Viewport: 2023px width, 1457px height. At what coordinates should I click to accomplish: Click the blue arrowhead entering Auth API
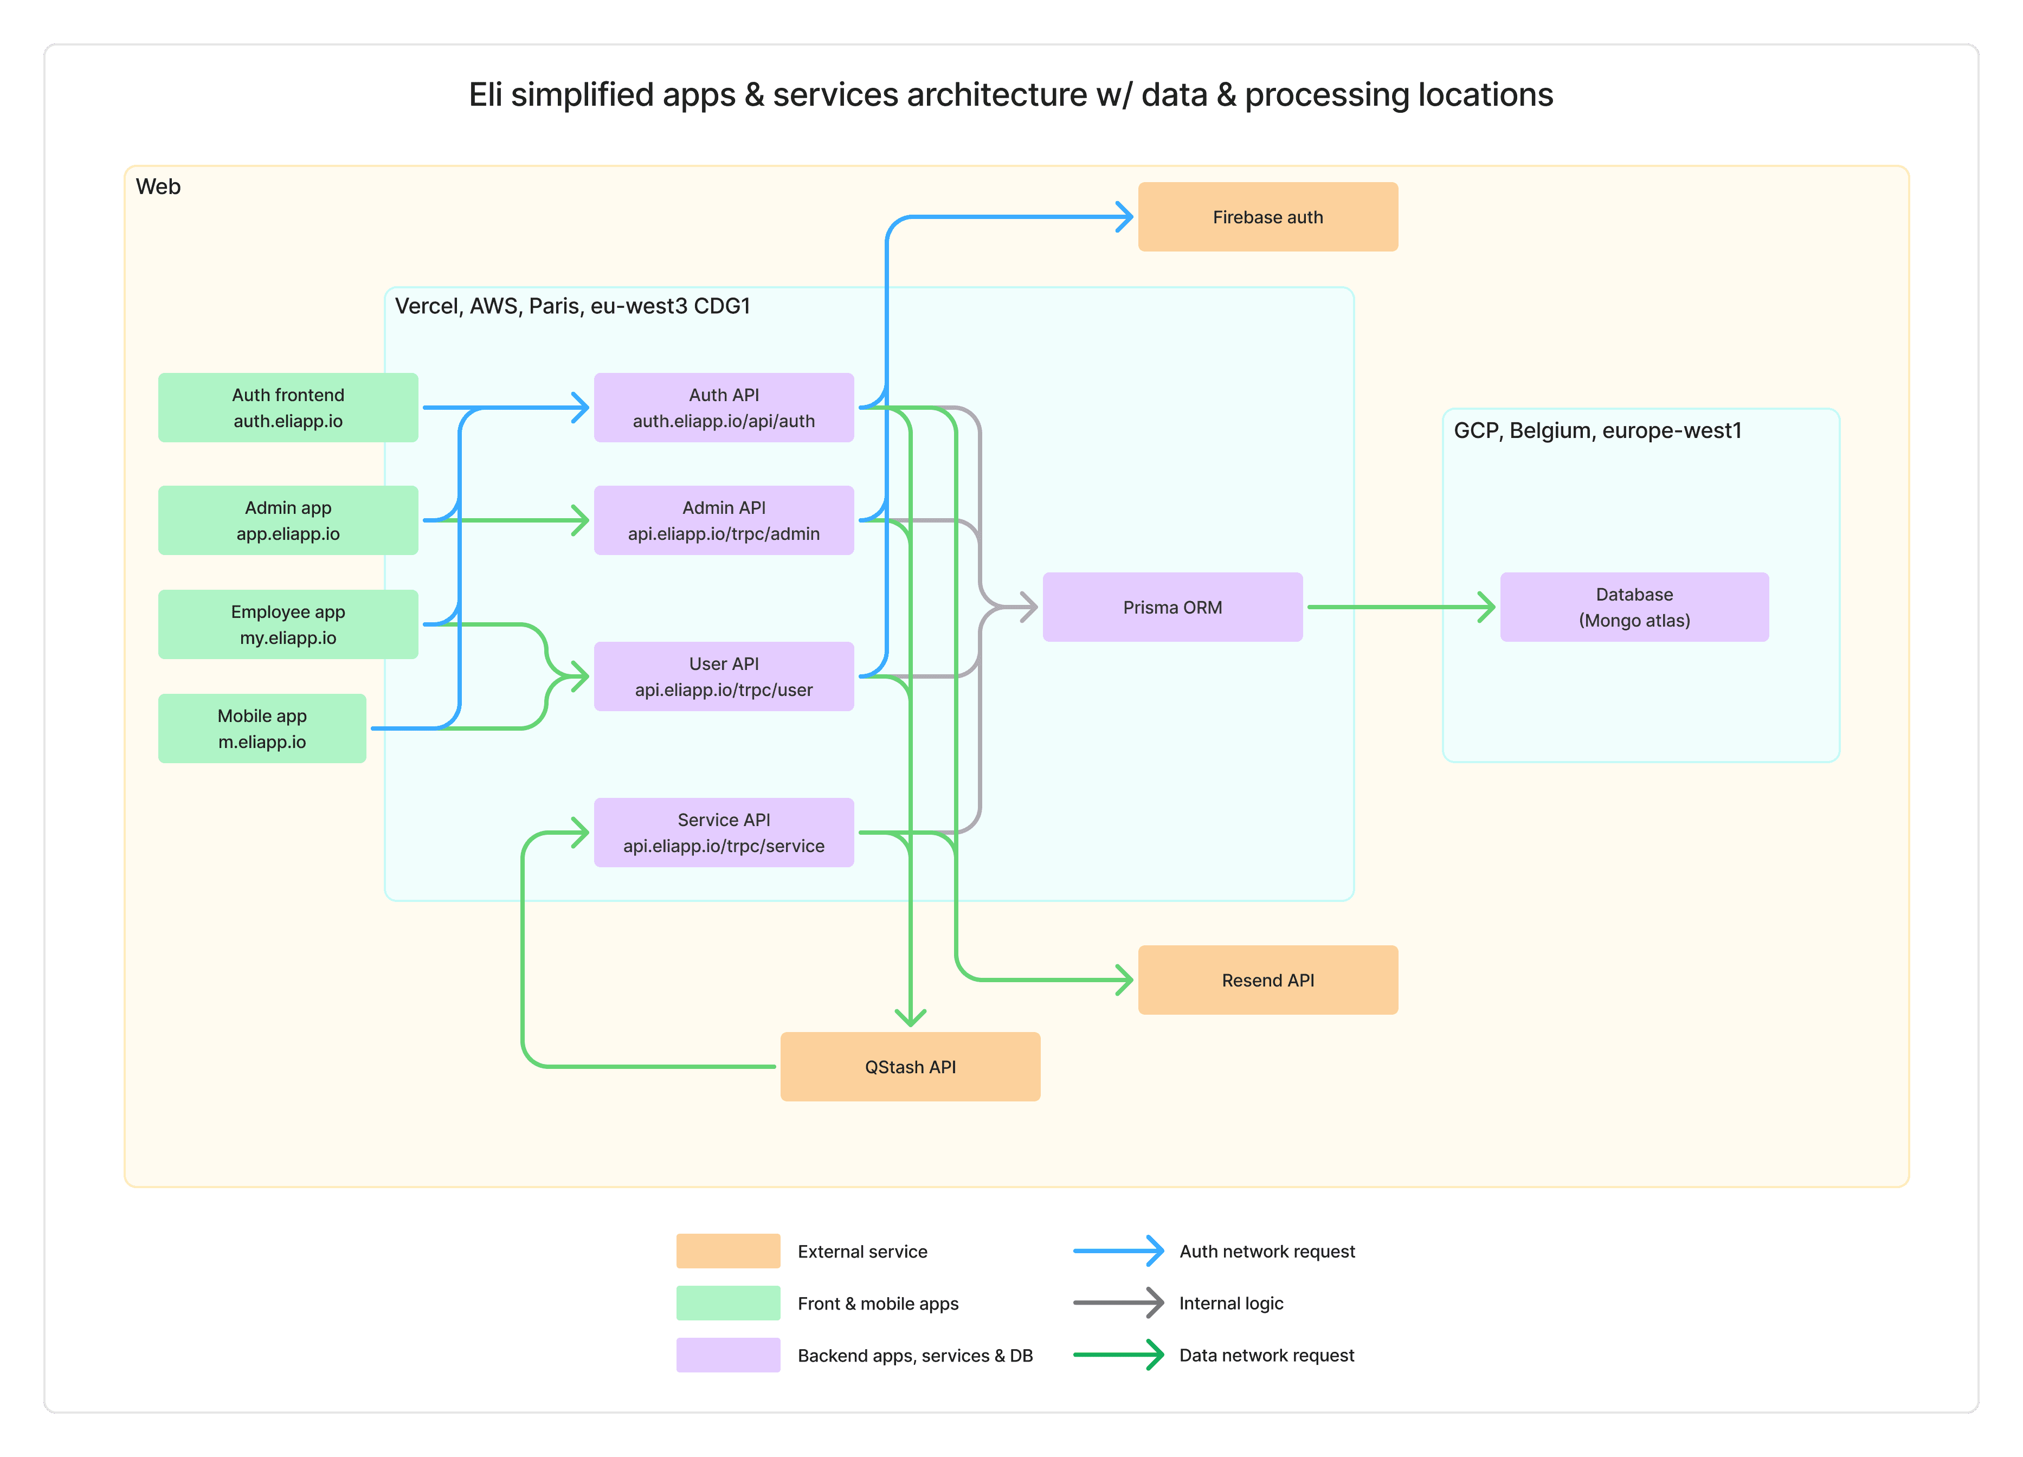tap(581, 408)
